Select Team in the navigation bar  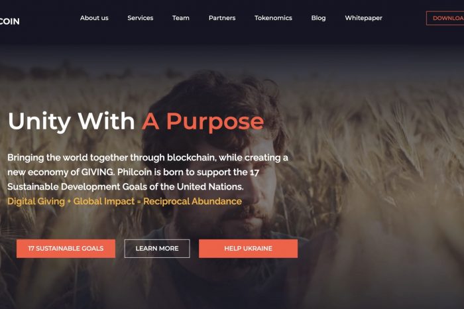point(181,18)
